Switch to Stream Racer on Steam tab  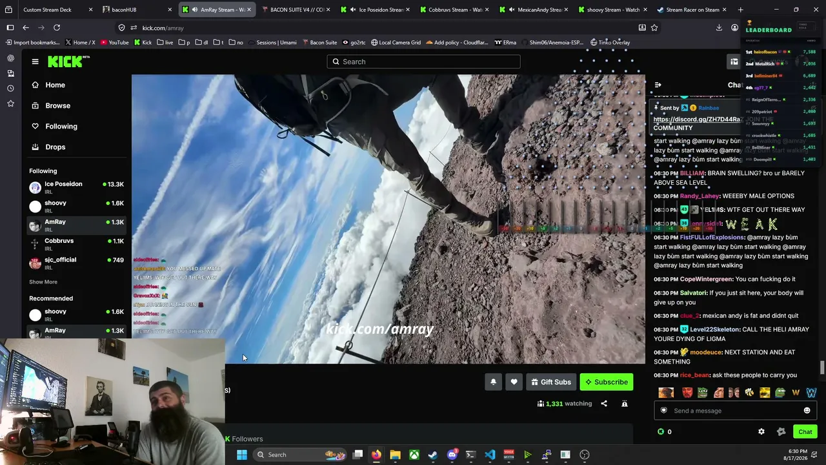(690, 10)
